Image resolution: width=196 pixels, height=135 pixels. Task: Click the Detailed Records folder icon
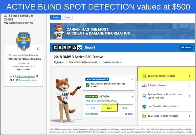tap(144, 116)
